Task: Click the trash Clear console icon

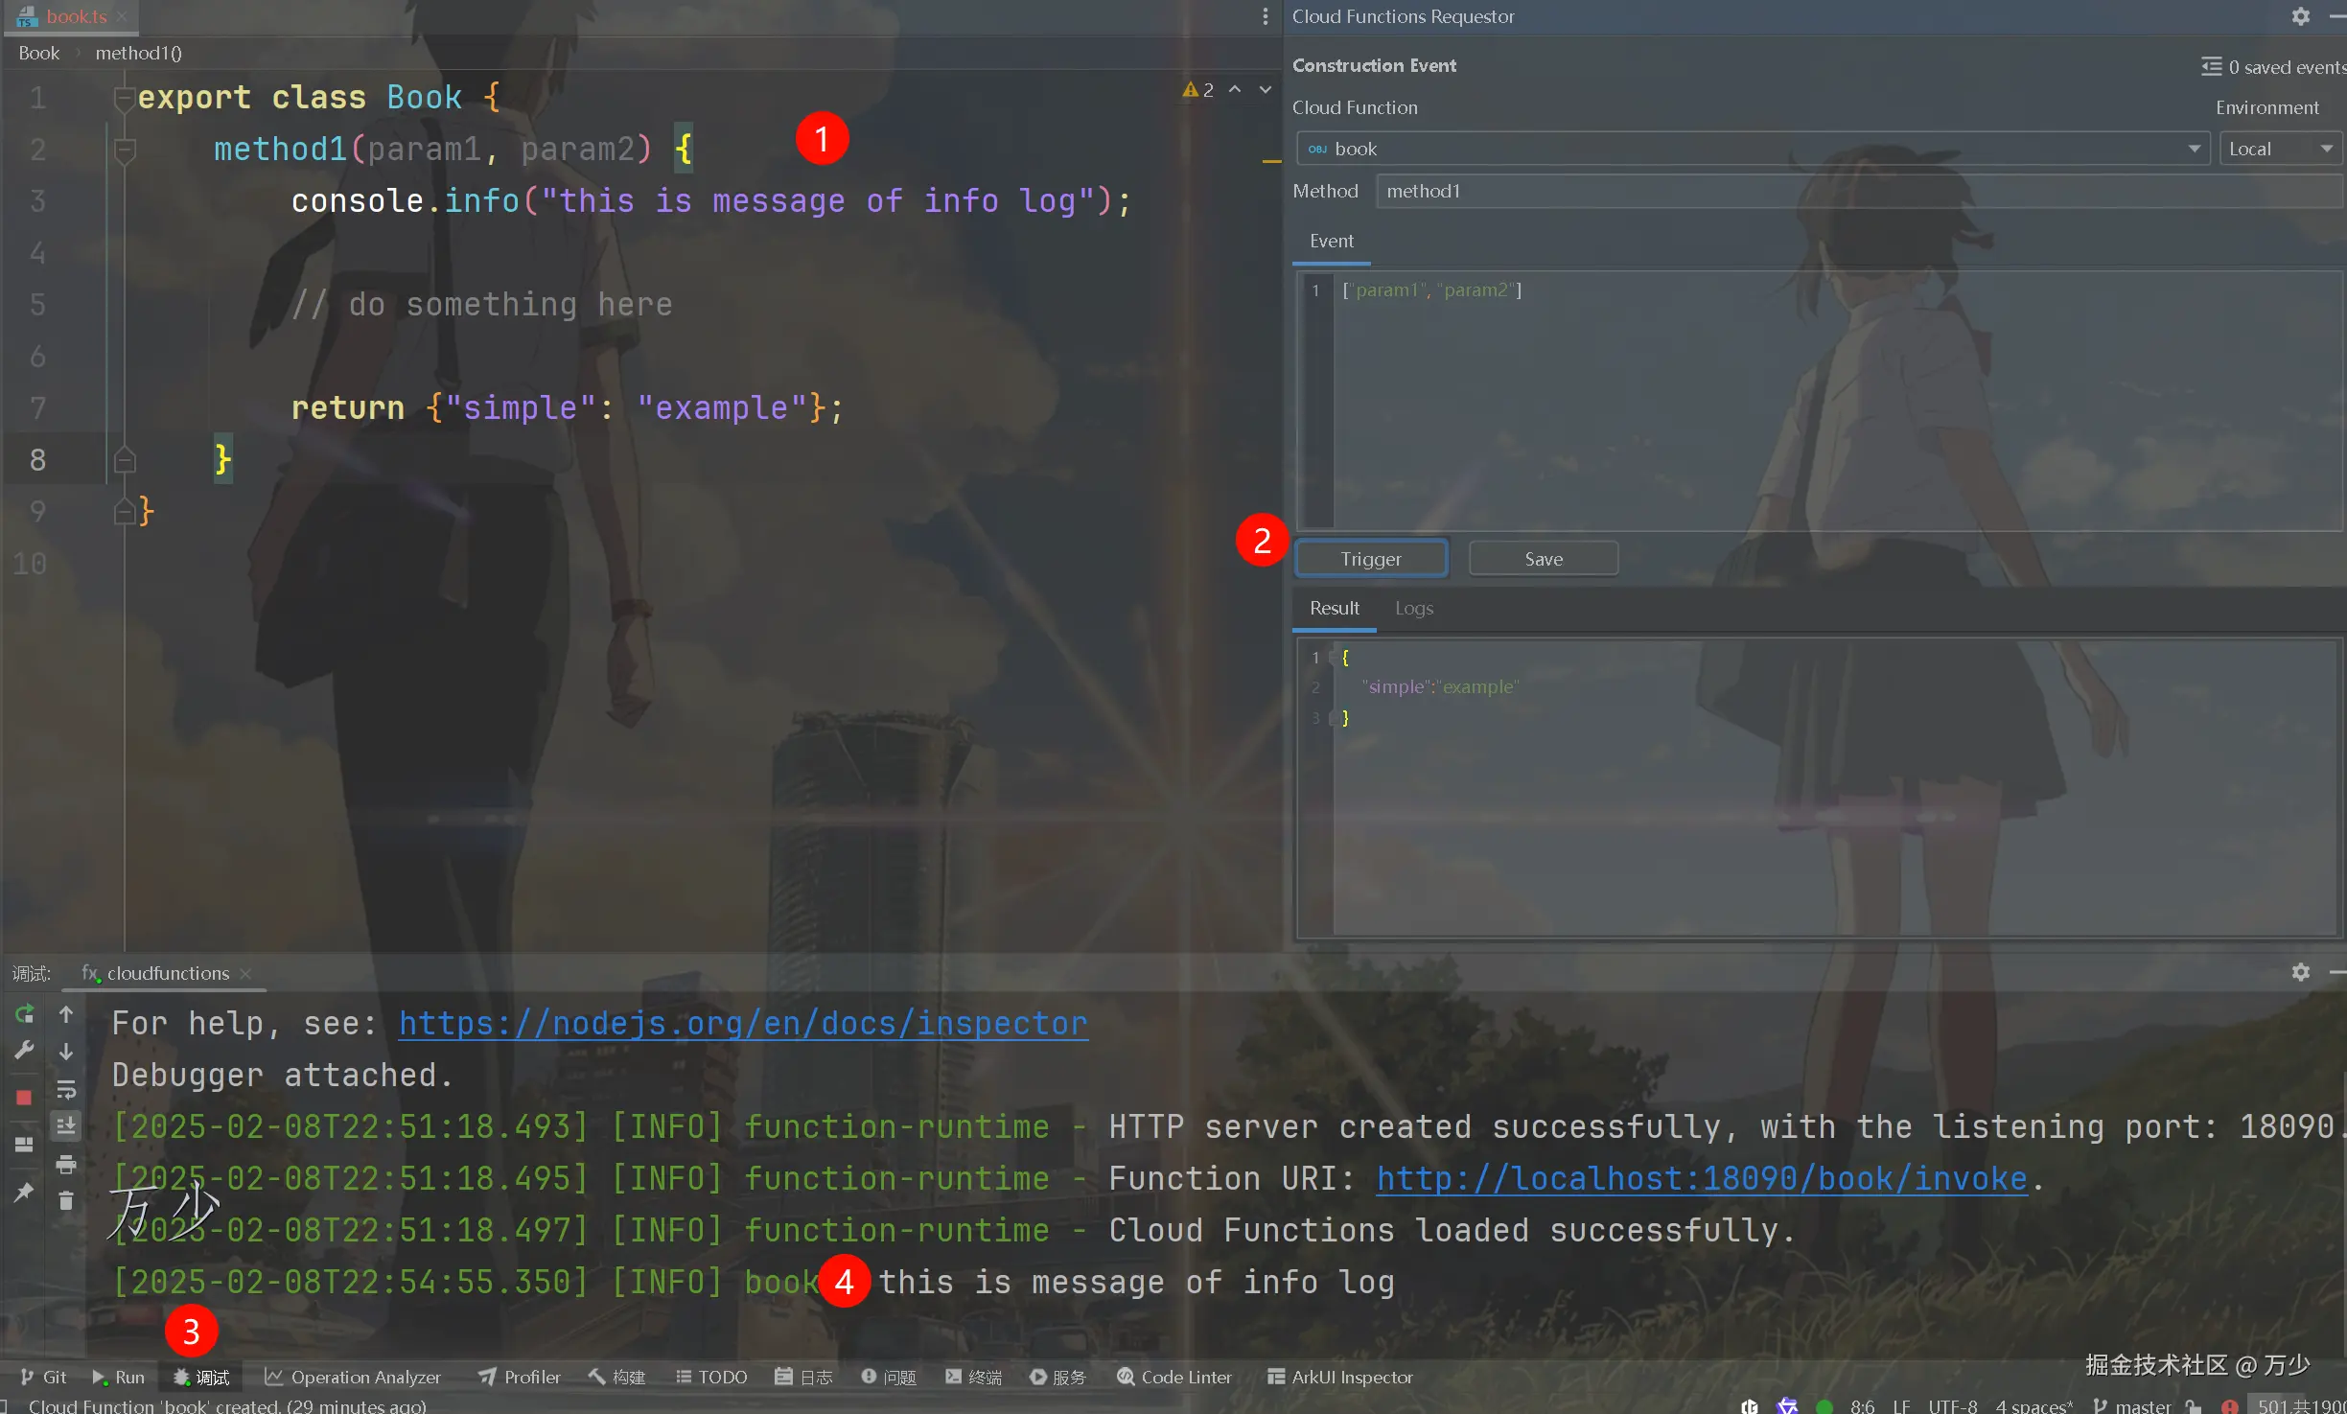Action: 65,1200
